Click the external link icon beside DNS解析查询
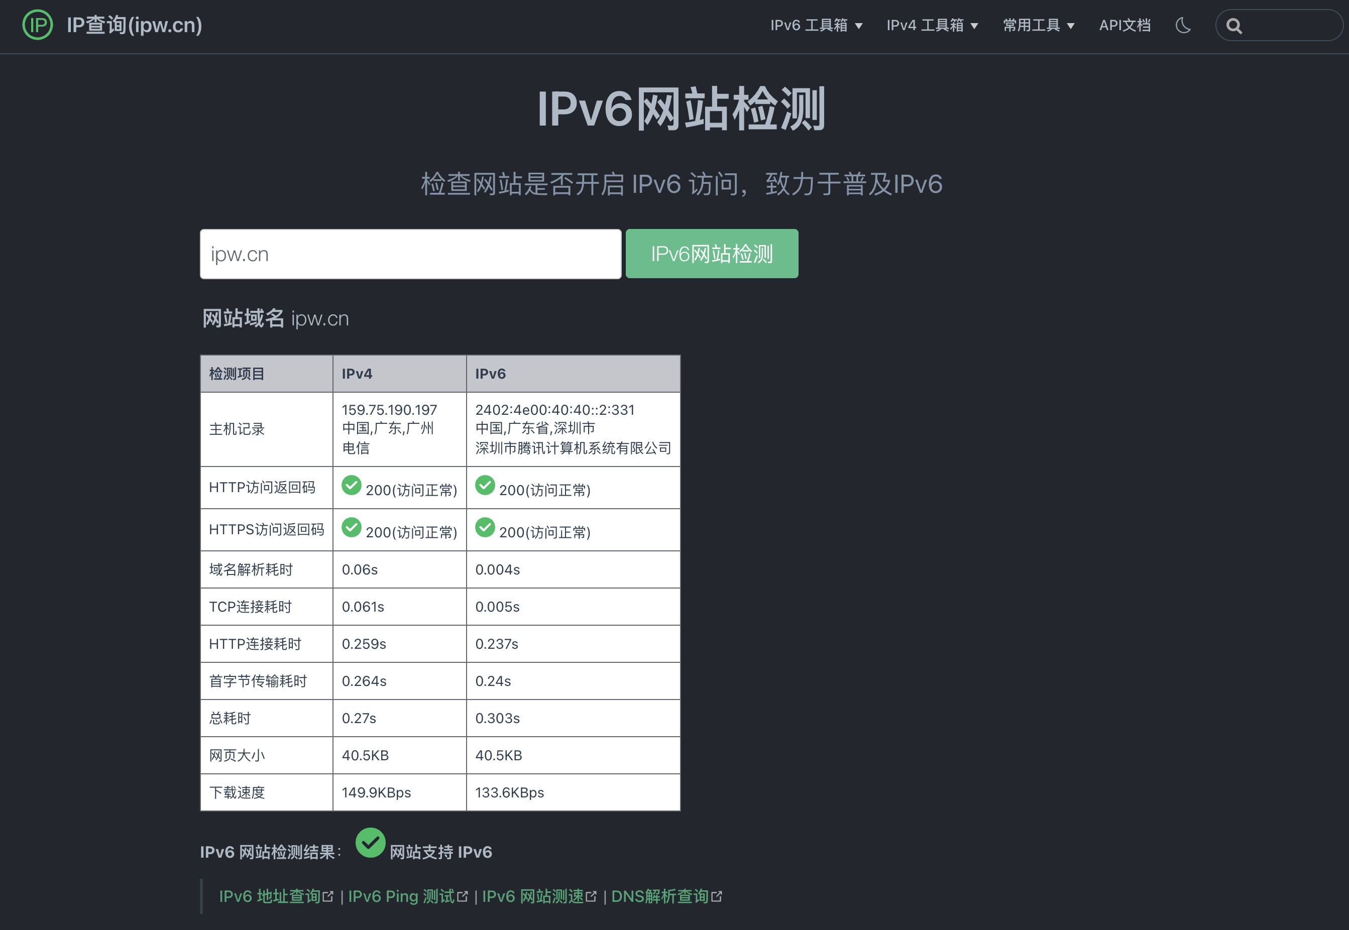Viewport: 1349px width, 930px height. click(719, 896)
